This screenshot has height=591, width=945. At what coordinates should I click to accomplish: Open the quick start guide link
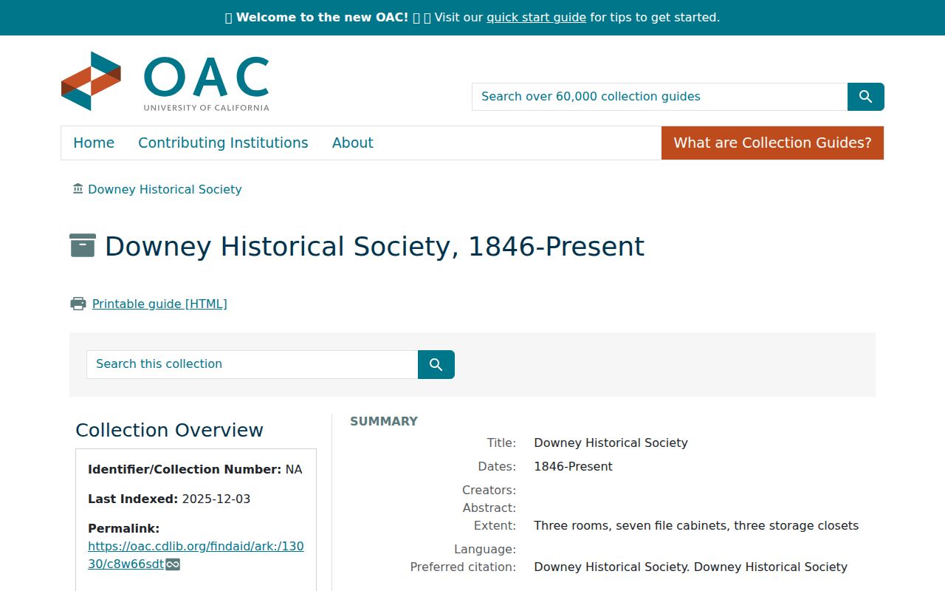536,17
